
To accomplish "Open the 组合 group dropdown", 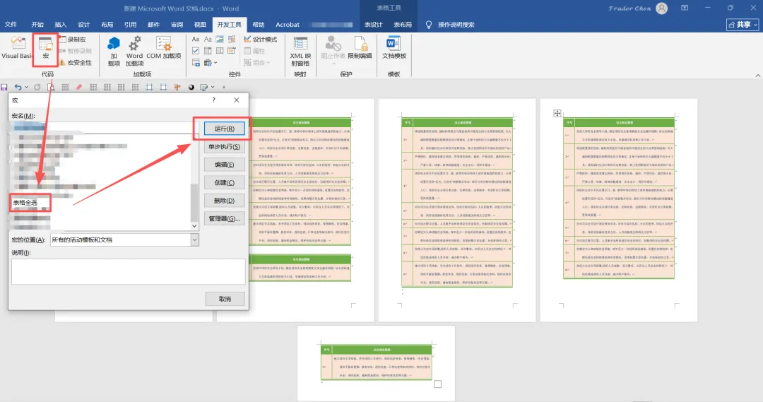I will pos(257,62).
